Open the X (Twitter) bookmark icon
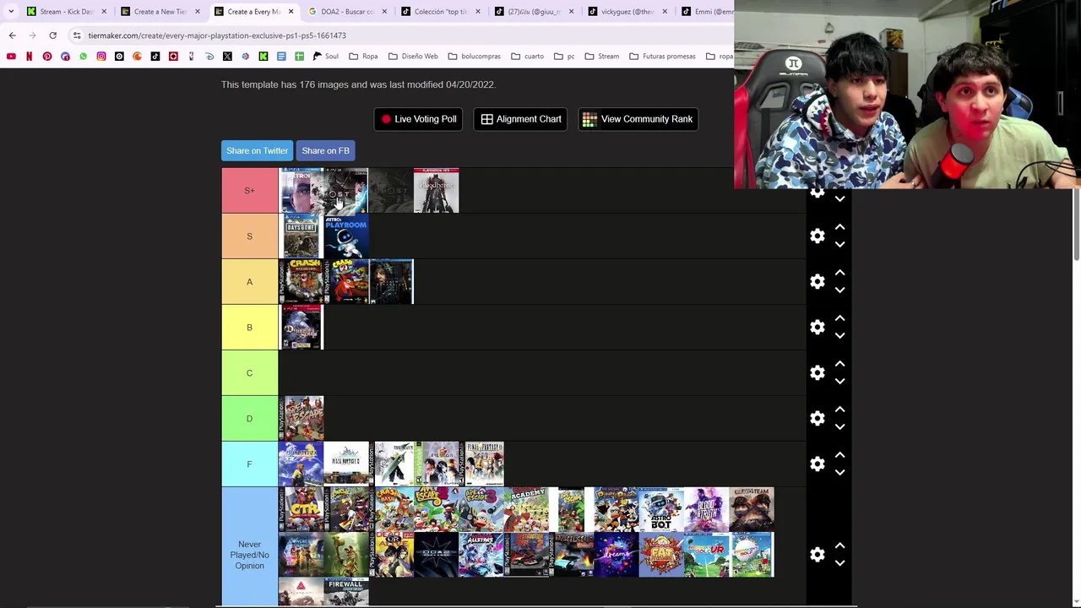The image size is (1081, 608). (227, 57)
